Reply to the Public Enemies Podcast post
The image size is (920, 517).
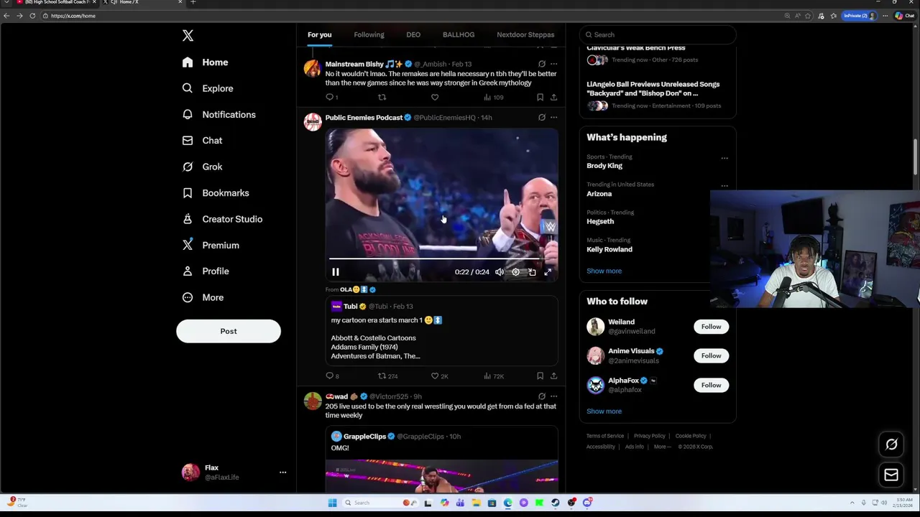coord(332,376)
